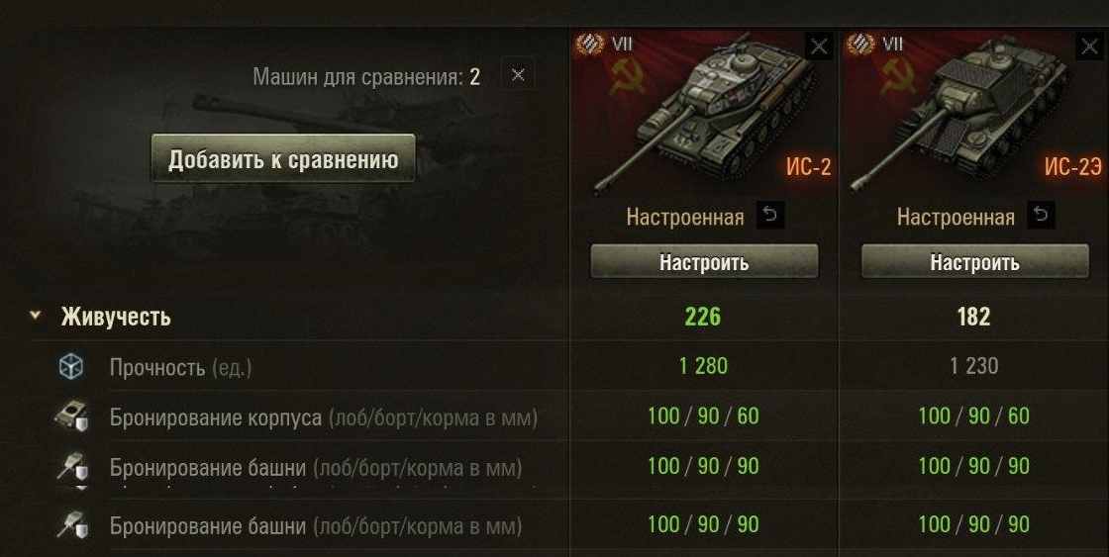Click the lower turret armor icon

click(x=70, y=525)
